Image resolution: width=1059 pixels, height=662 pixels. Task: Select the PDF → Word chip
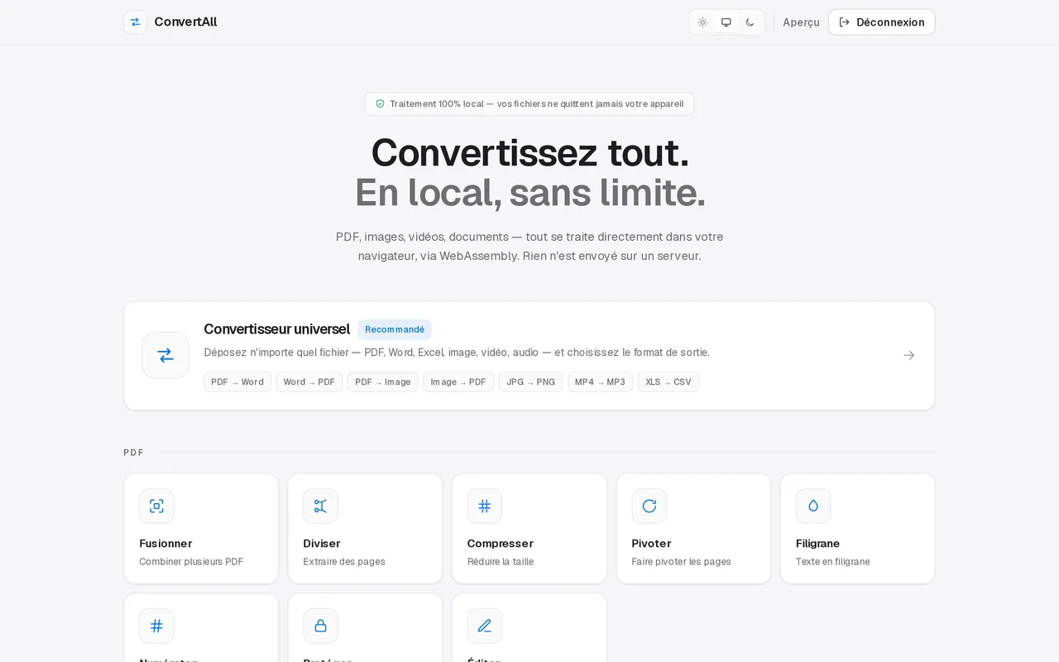tap(237, 381)
